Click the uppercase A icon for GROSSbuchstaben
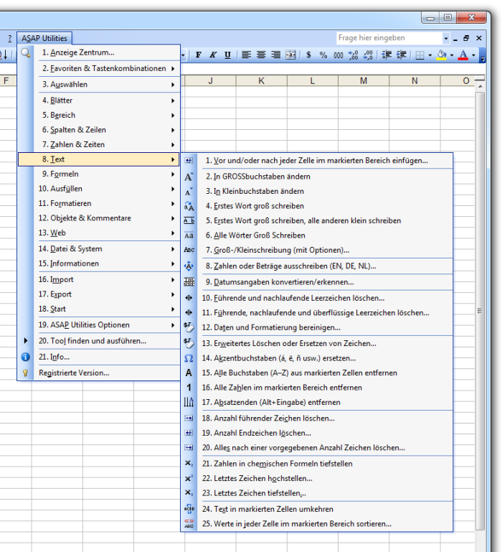The height and width of the screenshot is (552, 502). pos(189,177)
